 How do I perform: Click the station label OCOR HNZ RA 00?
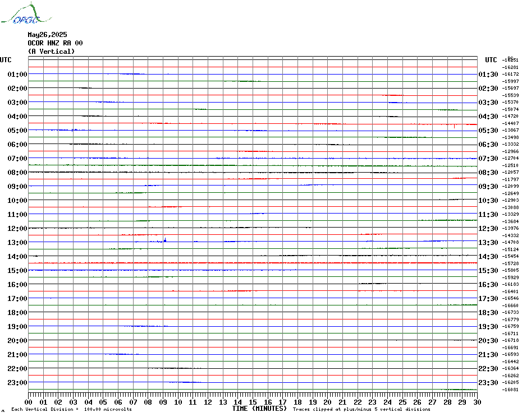point(55,43)
